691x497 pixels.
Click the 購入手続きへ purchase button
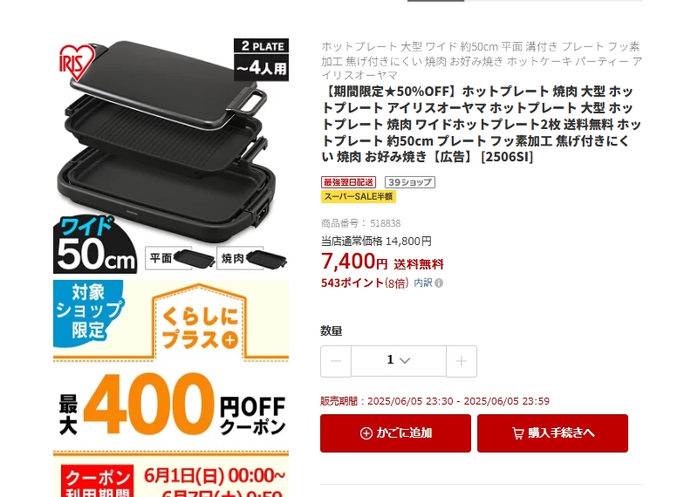coord(552,433)
